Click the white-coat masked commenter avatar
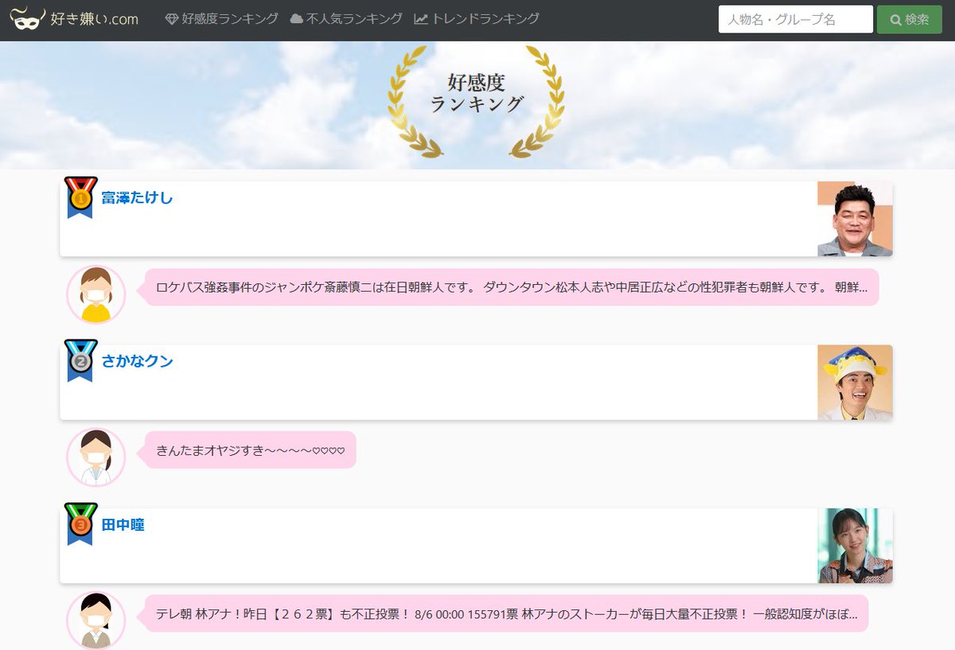Viewport: 955px width, 650px height. (x=95, y=457)
